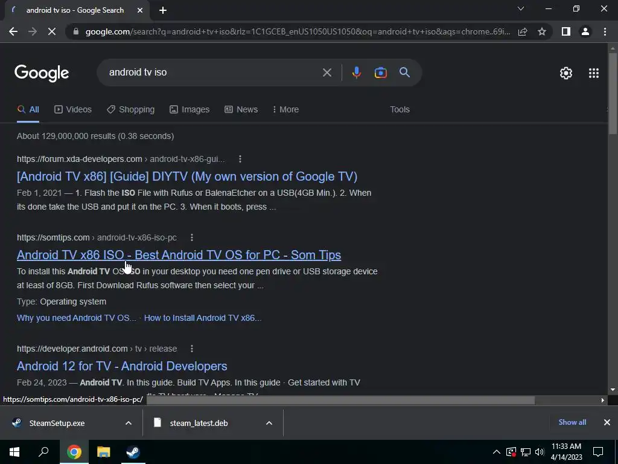This screenshot has height=464, width=618.
Task: Show hidden system tray icons
Action: click(x=497, y=452)
